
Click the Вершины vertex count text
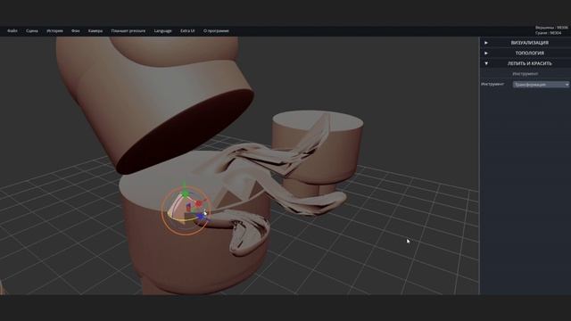[551, 28]
